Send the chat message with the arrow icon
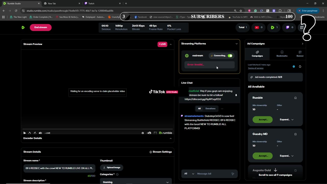This screenshot has width=327, height=184. coord(233,174)
